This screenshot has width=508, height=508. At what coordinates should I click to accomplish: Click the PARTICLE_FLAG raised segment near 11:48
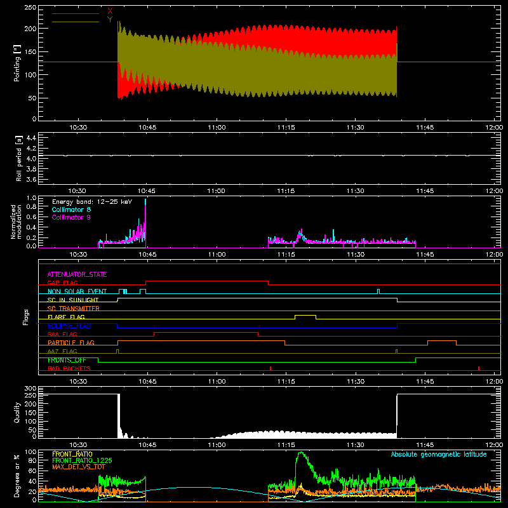point(442,341)
